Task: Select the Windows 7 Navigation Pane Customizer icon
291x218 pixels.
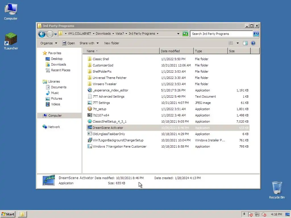Action: click(x=90, y=146)
